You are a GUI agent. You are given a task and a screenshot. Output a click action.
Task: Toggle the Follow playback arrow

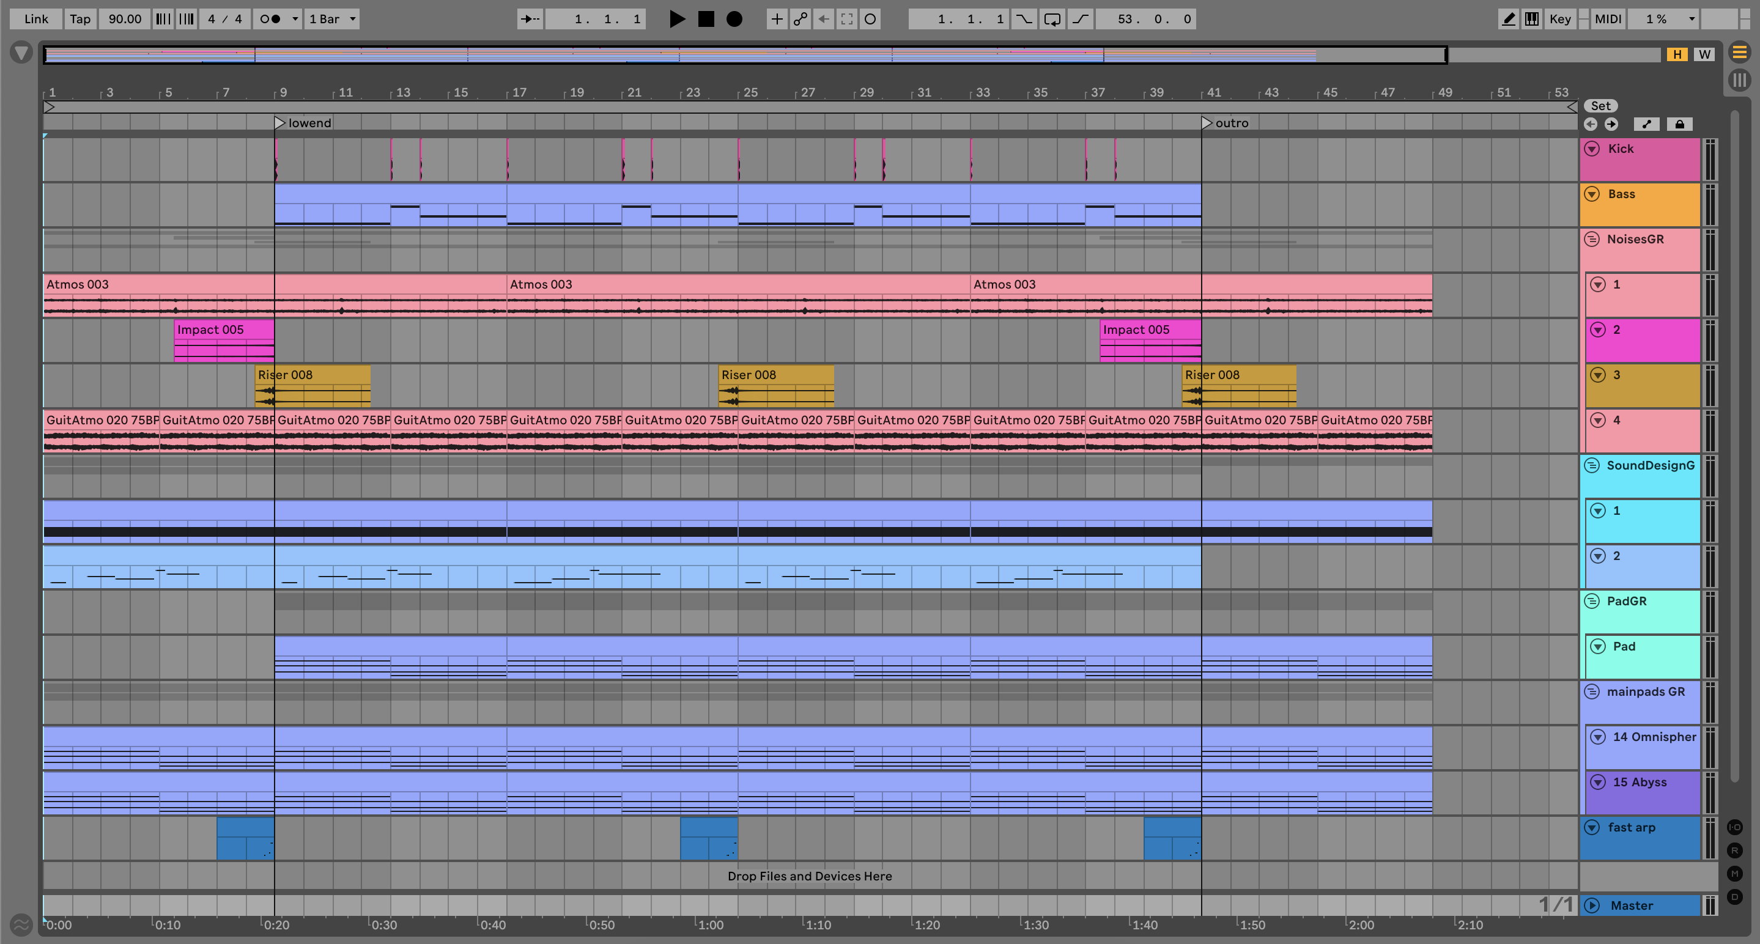tap(530, 19)
